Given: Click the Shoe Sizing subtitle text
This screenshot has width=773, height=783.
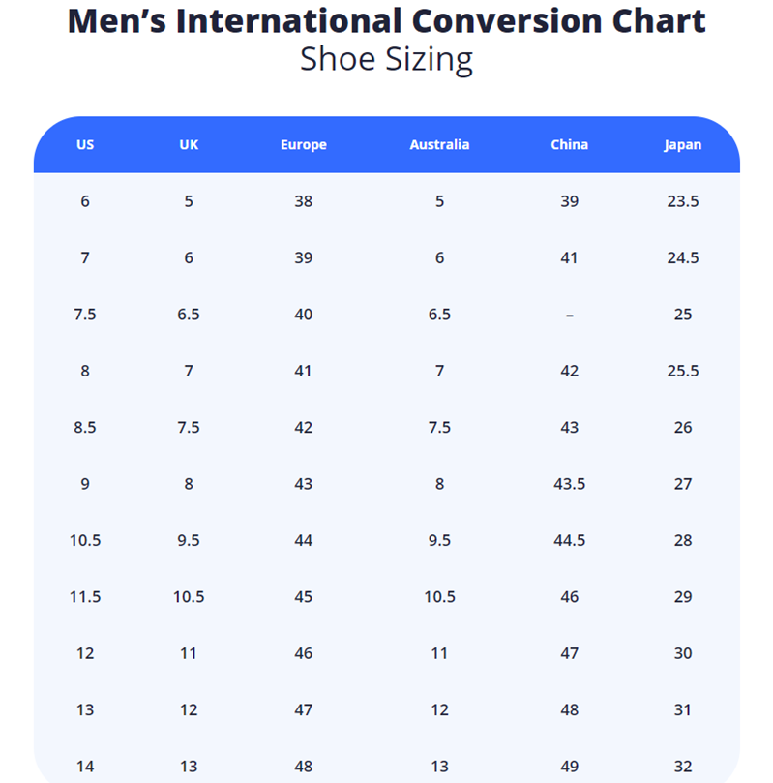Looking at the screenshot, I should (387, 59).
